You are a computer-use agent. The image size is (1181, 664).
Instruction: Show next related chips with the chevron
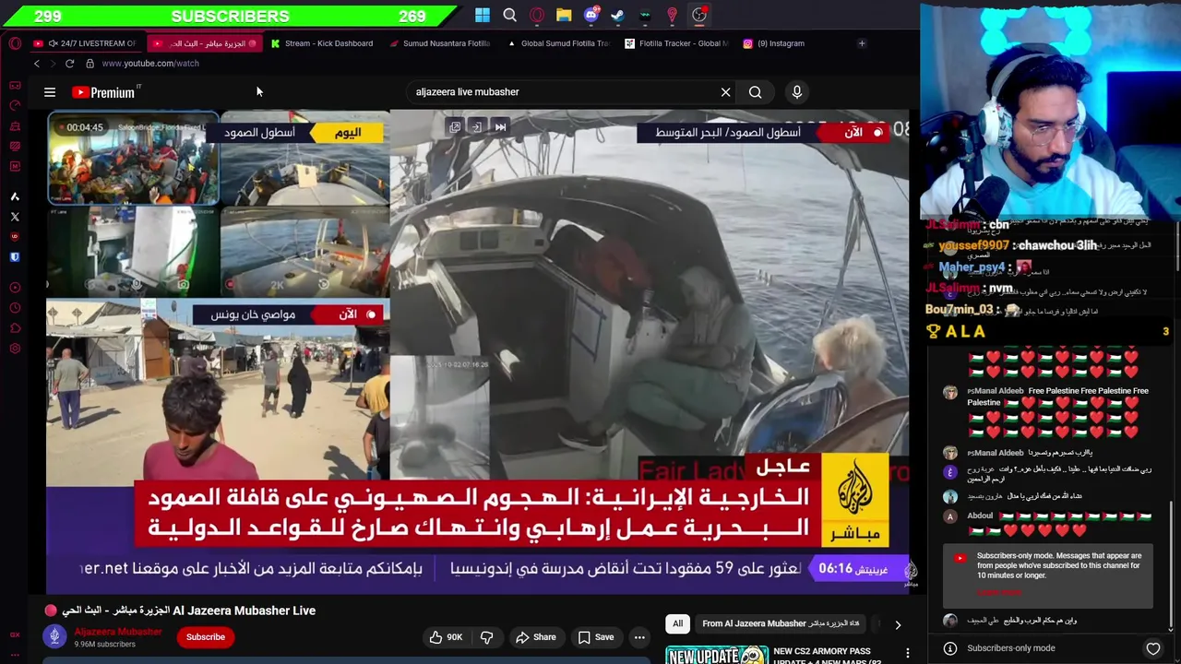[x=898, y=624]
